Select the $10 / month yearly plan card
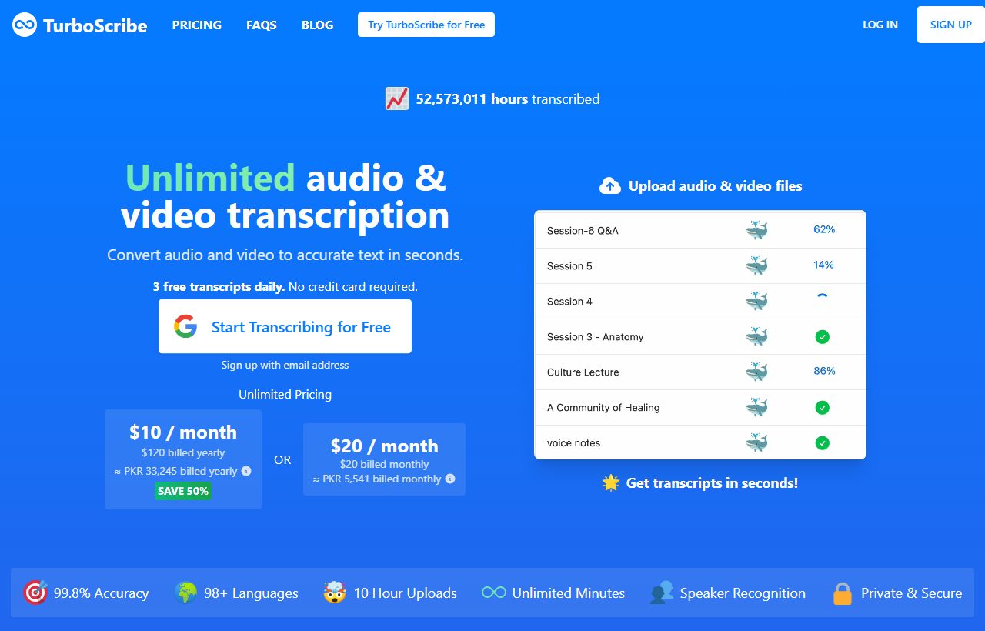This screenshot has height=631, width=985. 183,459
